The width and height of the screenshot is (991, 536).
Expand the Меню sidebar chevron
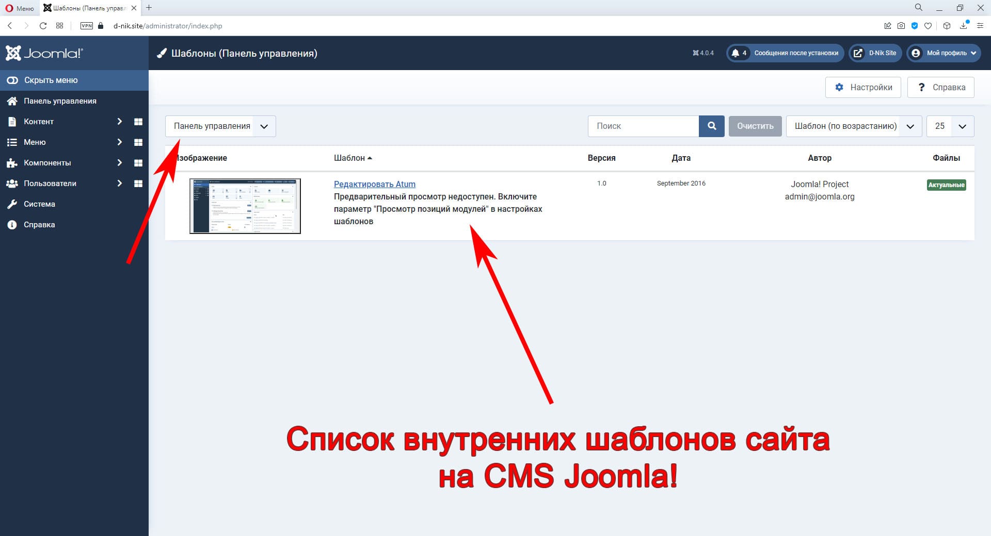click(x=119, y=142)
